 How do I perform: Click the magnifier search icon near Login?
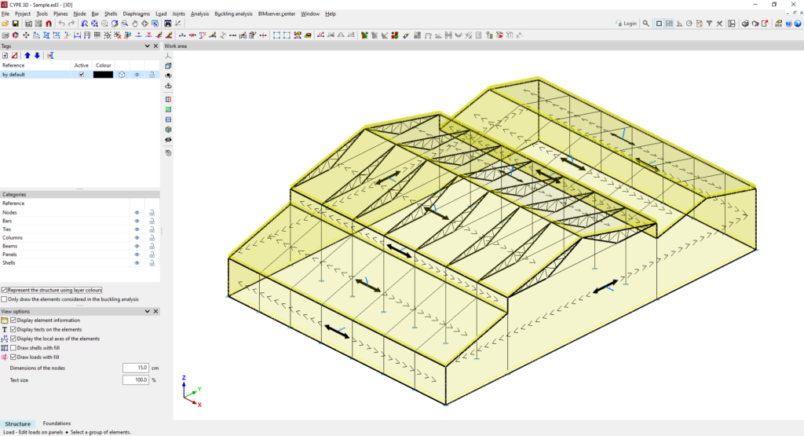click(646, 24)
